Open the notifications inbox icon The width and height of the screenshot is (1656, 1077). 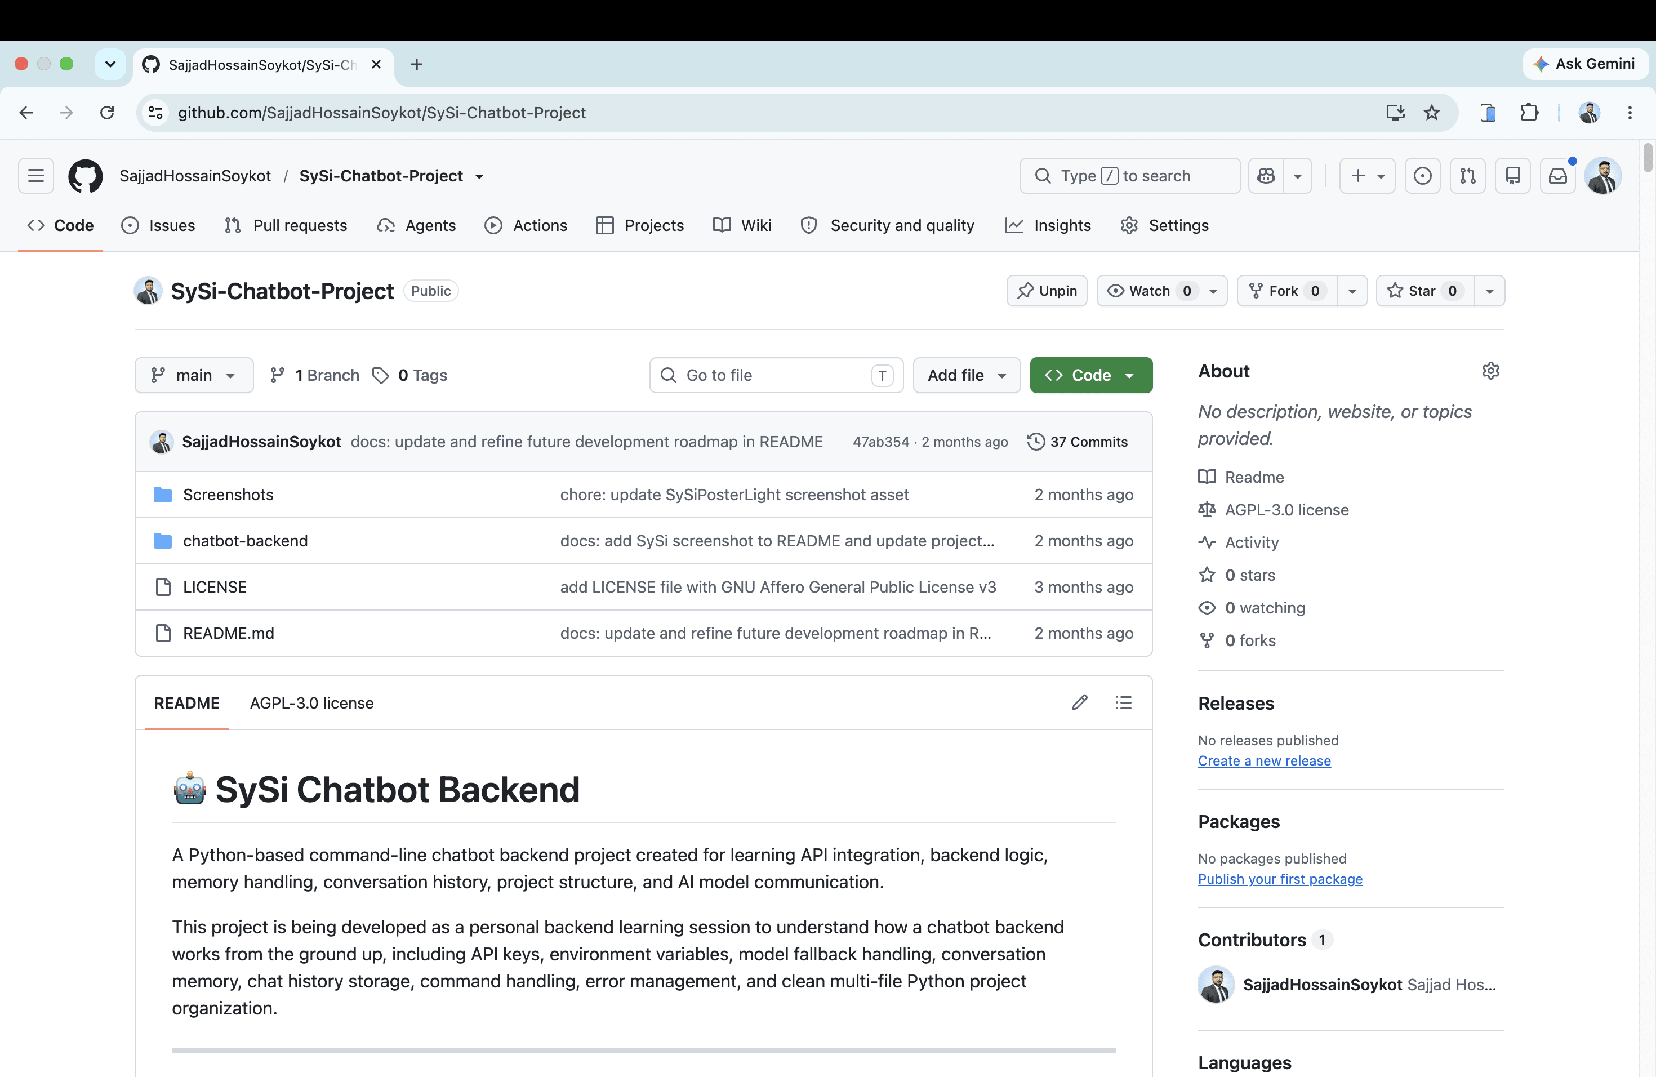[1558, 176]
